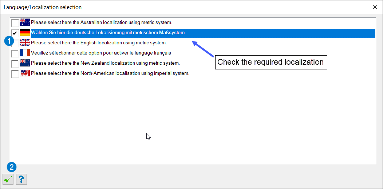This screenshot has width=383, height=189.
Task: Close the Language/Localization selection dialog
Action: tap(375, 7)
